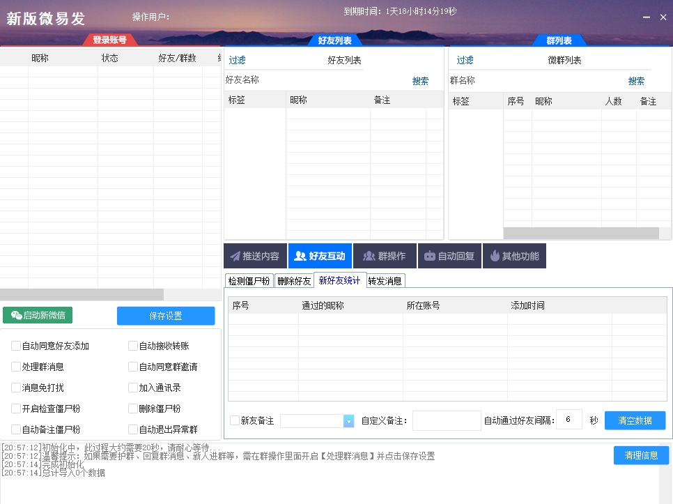Click the 保存设置 save settings button
Image resolution: width=673 pixels, height=504 pixels.
click(166, 315)
